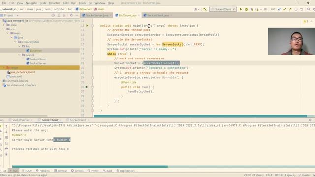Print the console output using printer icon
Image resolution: width=315 pixels, height=177 pixels.
point(6,148)
